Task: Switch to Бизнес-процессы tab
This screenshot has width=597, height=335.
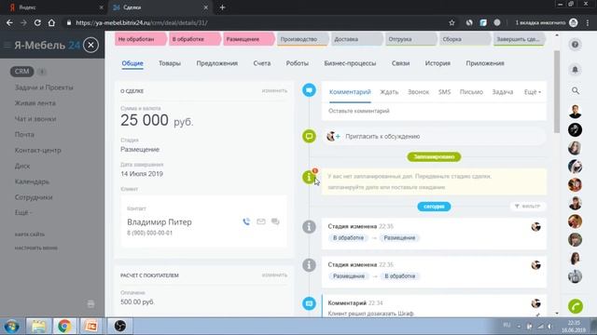Action: (350, 63)
